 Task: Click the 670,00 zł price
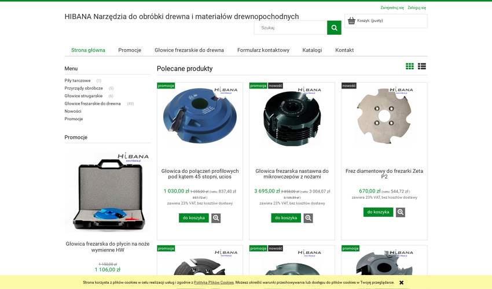370,191
